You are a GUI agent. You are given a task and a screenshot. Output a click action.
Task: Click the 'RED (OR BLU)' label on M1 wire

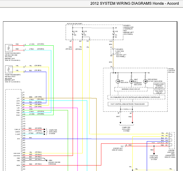point(69,48)
